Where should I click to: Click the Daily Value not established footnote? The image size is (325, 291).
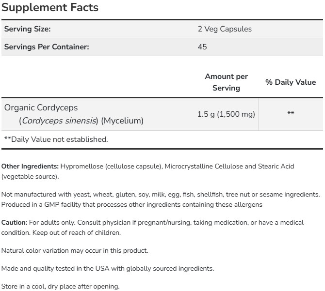[x=56, y=139]
